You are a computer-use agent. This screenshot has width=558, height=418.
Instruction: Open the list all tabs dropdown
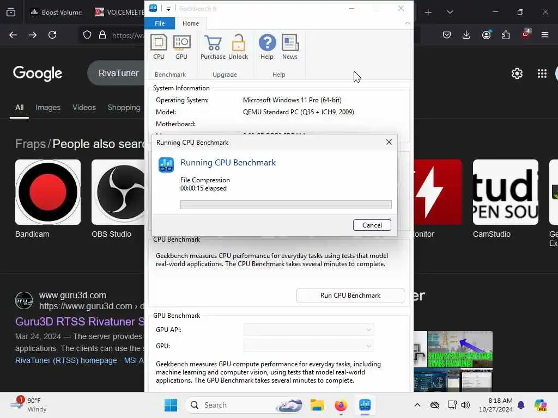[x=450, y=12]
